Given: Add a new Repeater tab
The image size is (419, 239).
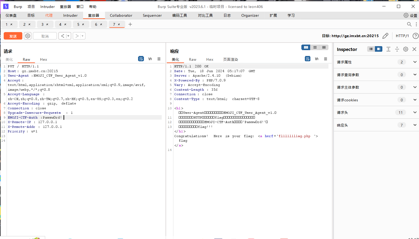Looking at the screenshot, I should pos(130,24).
